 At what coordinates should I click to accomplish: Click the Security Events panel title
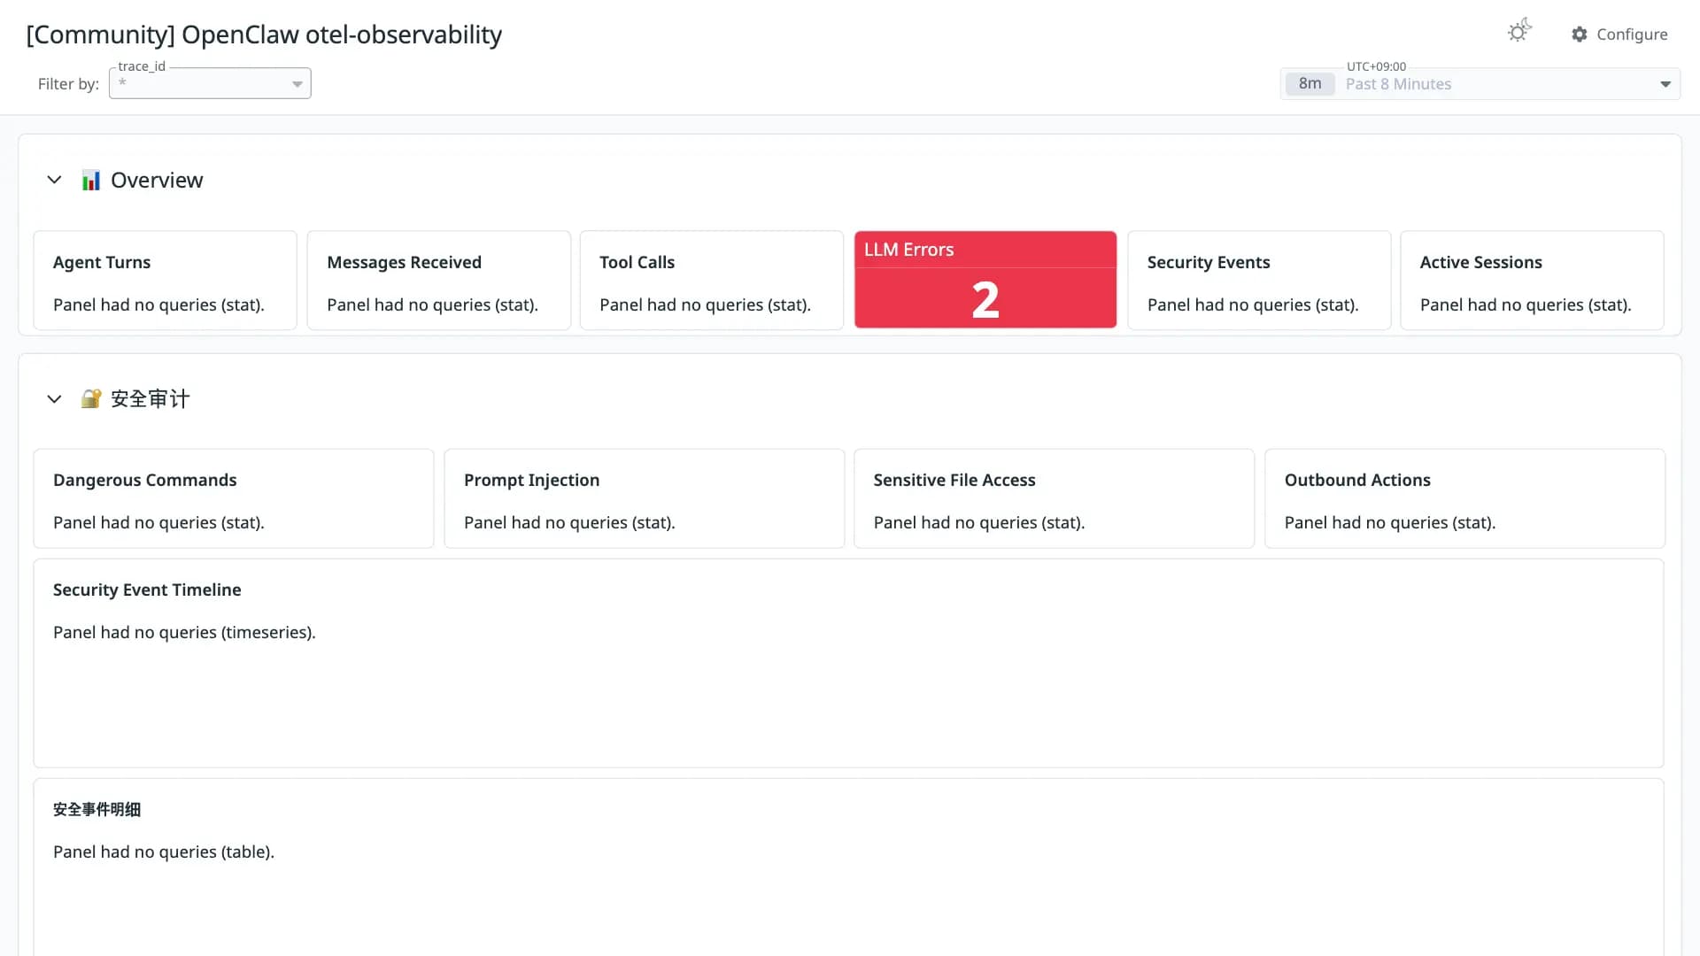point(1209,262)
